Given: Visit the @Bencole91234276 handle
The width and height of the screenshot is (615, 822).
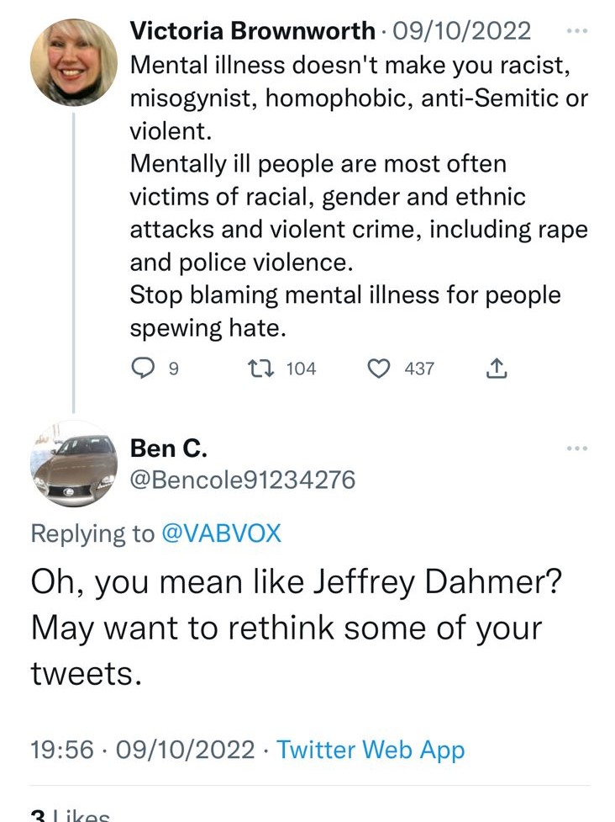Looking at the screenshot, I should click(x=243, y=480).
